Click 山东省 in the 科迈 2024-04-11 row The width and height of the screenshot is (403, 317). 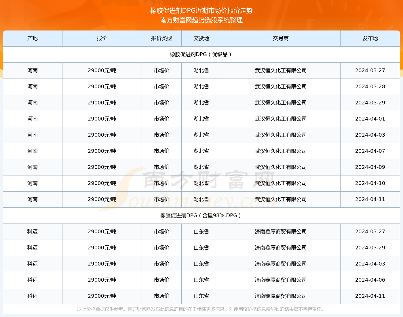[201, 296]
